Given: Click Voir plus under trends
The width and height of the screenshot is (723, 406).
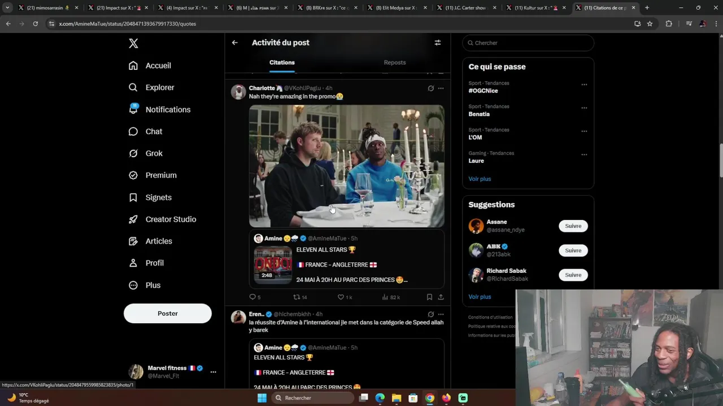Looking at the screenshot, I should point(480,179).
